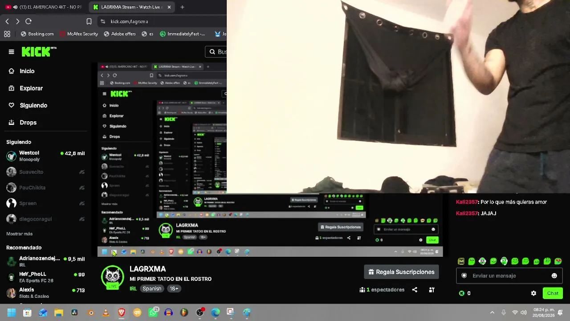Open FL Studio from the taskbar
The width and height of the screenshot is (570, 321).
(184, 313)
